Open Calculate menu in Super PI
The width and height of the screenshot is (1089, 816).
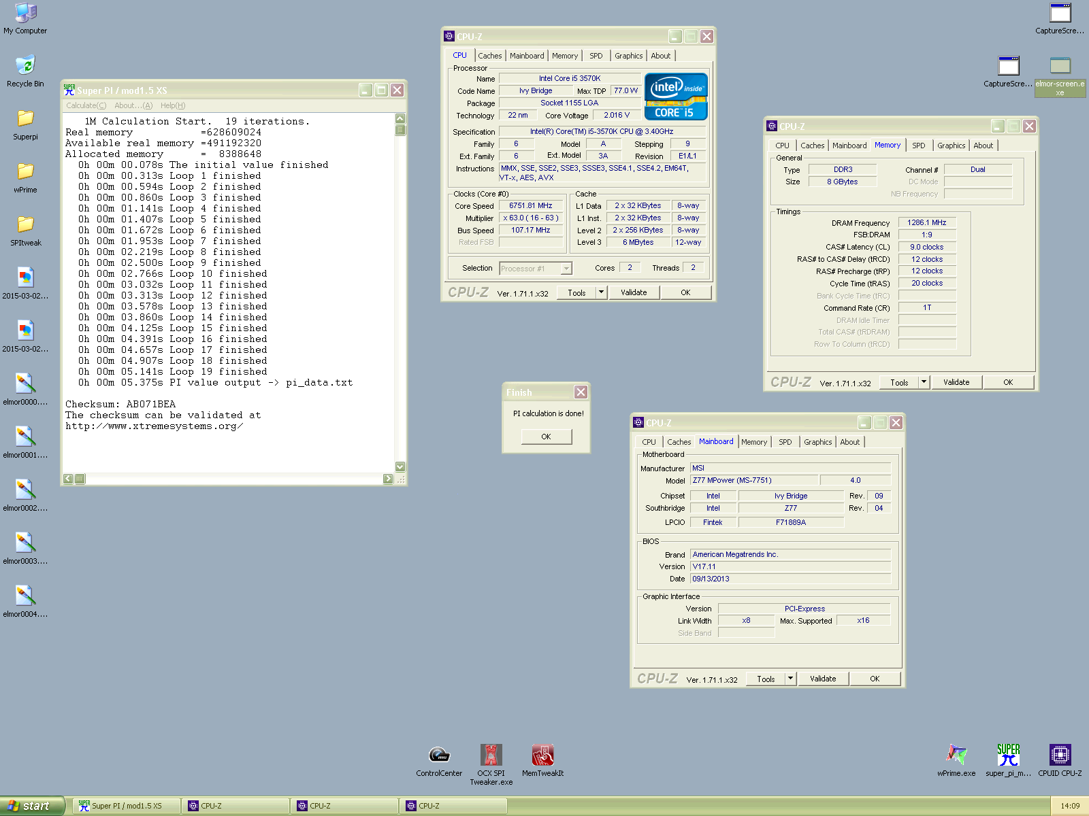point(86,105)
